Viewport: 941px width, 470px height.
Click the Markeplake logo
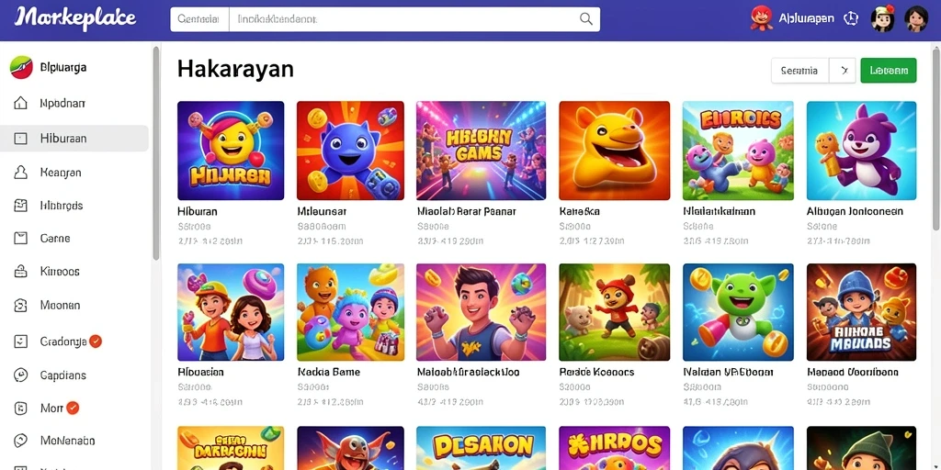75,18
